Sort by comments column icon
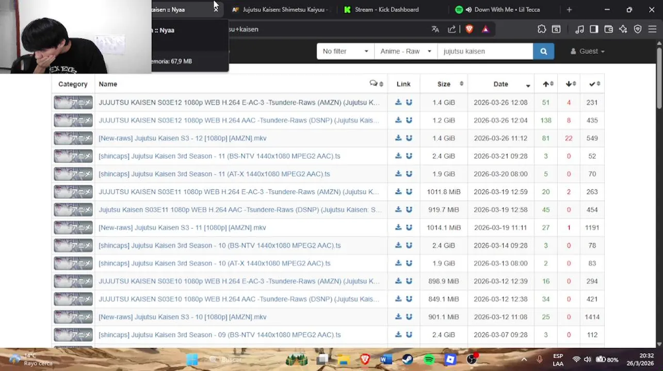Image resolution: width=663 pixels, height=371 pixels. click(376, 84)
